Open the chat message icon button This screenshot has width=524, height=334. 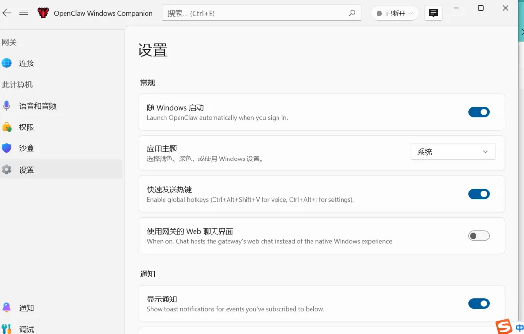coord(433,13)
